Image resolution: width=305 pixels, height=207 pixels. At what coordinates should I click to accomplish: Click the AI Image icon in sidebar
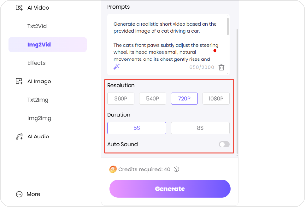point(18,81)
